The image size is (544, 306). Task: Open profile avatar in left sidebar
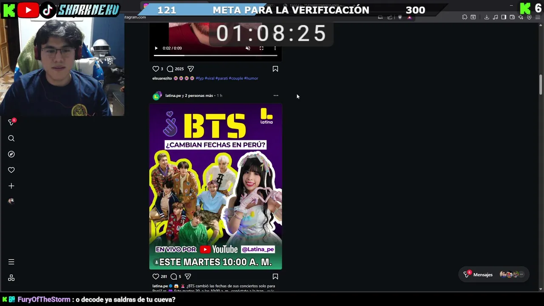pyautogui.click(x=11, y=201)
